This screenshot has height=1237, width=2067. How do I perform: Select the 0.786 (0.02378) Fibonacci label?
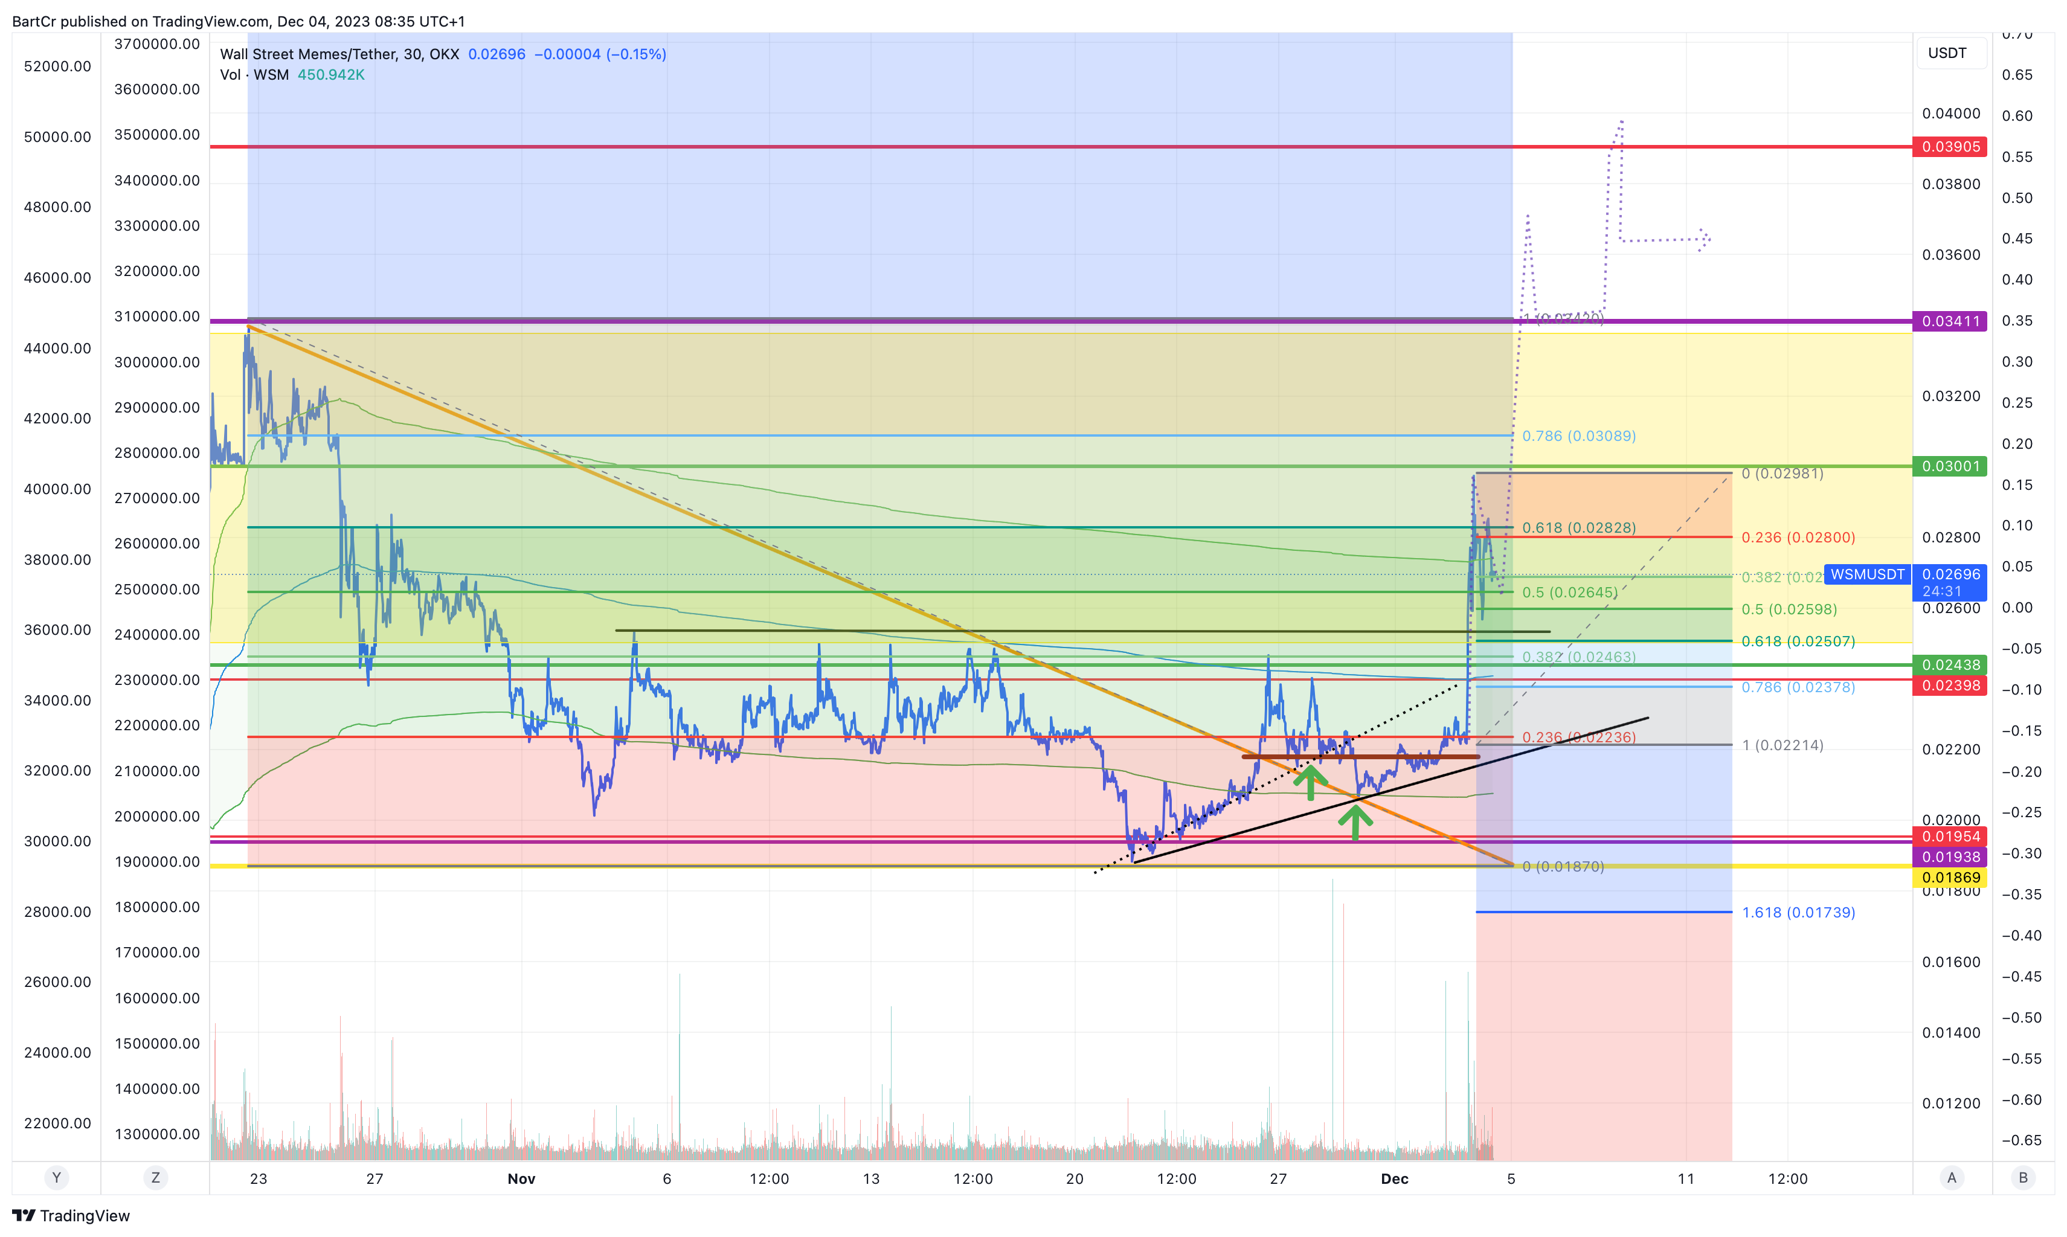coord(1798,687)
